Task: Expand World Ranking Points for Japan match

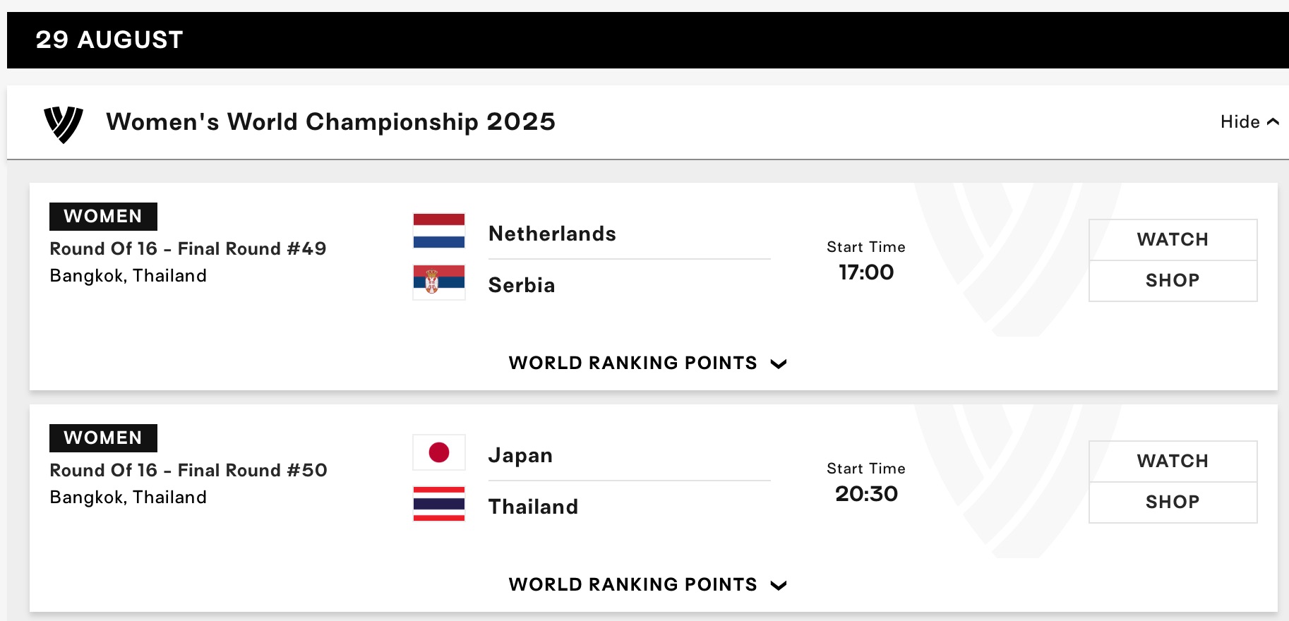Action: [x=647, y=585]
